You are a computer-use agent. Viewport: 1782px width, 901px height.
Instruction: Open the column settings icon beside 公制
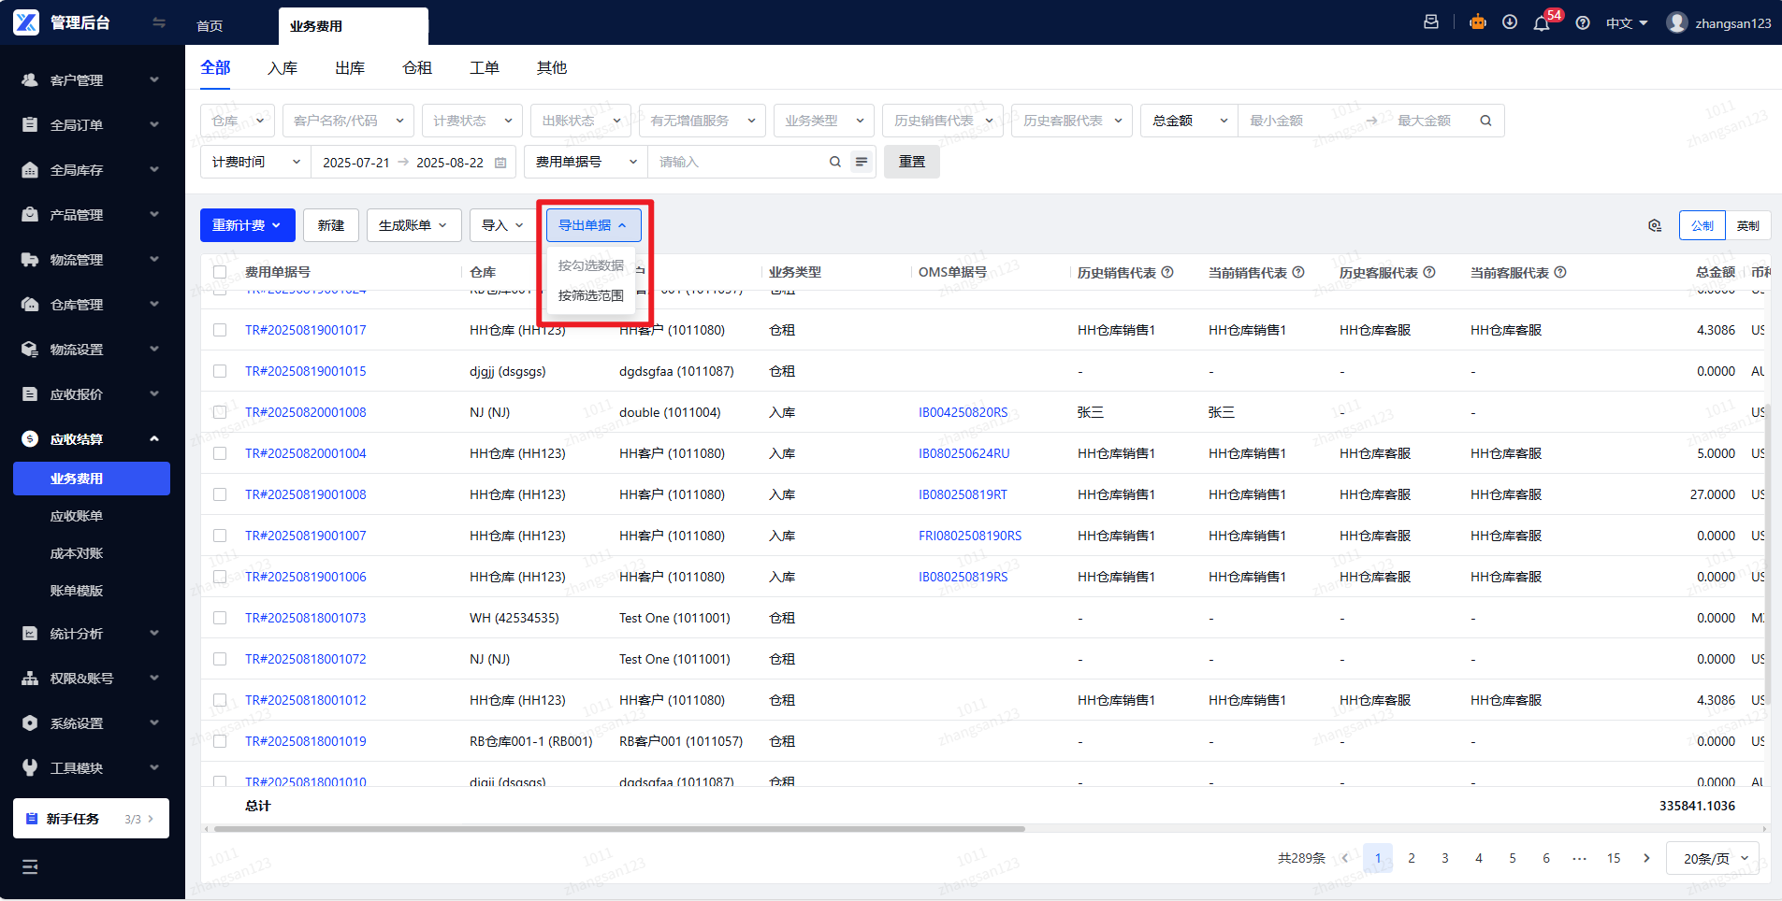(1655, 225)
